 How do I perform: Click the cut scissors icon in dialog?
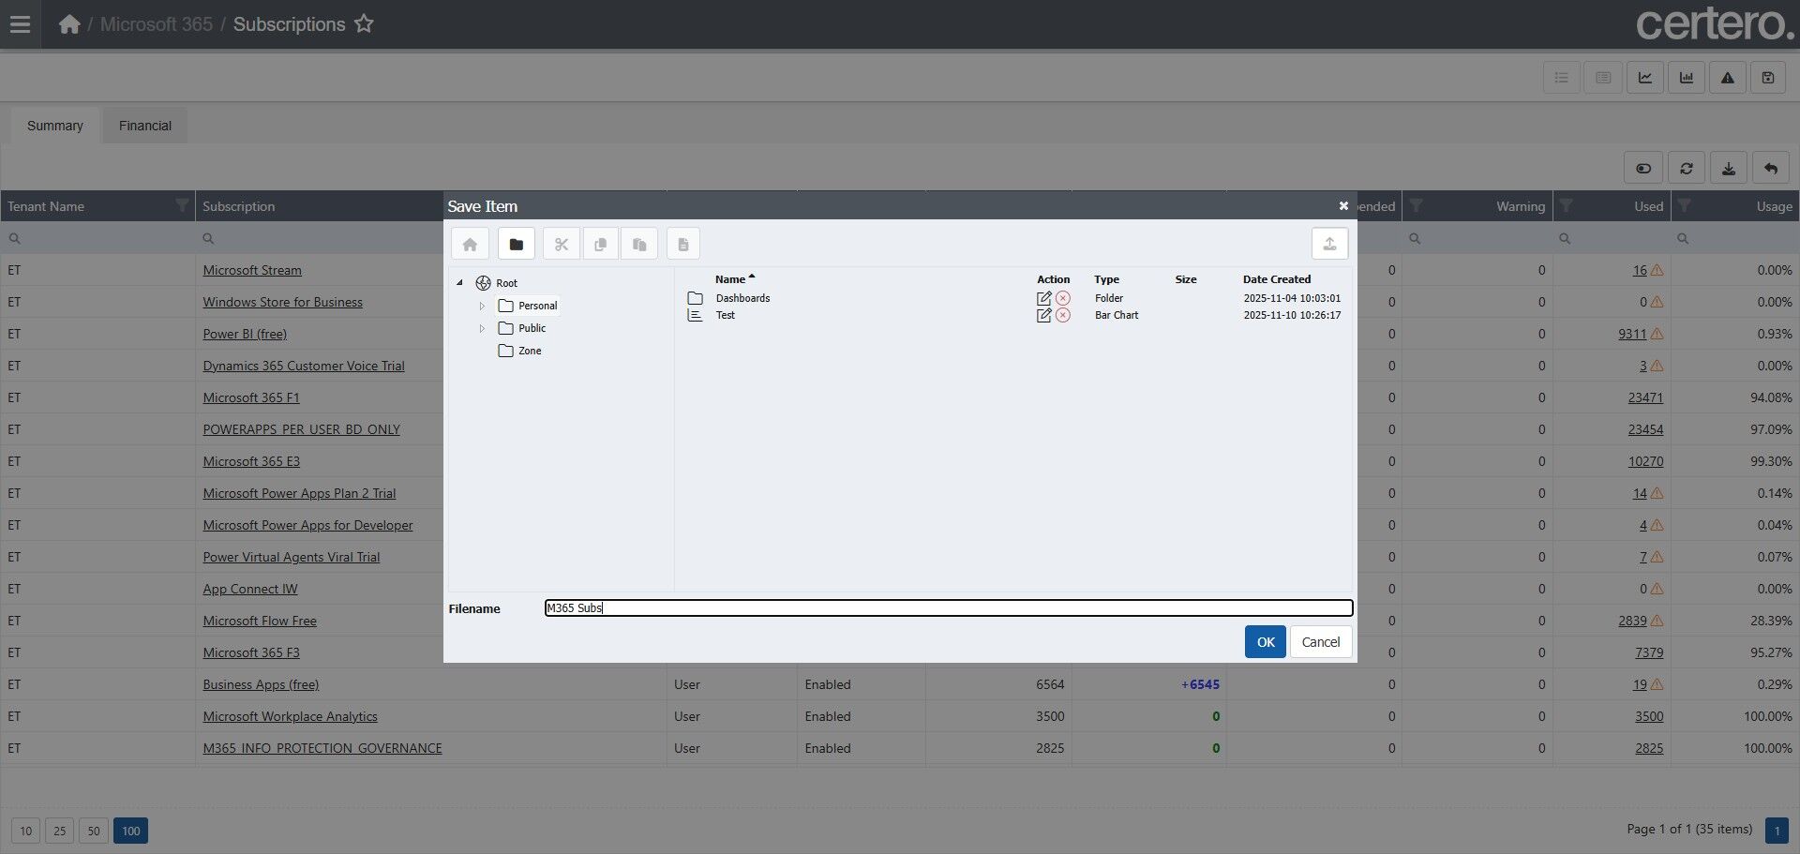(x=562, y=245)
